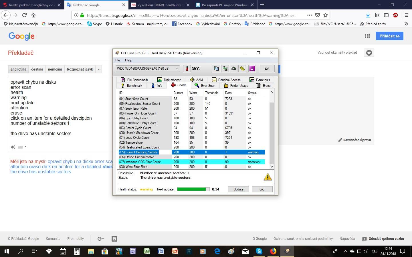
Task: Select čeština source language button
Action: (x=37, y=69)
